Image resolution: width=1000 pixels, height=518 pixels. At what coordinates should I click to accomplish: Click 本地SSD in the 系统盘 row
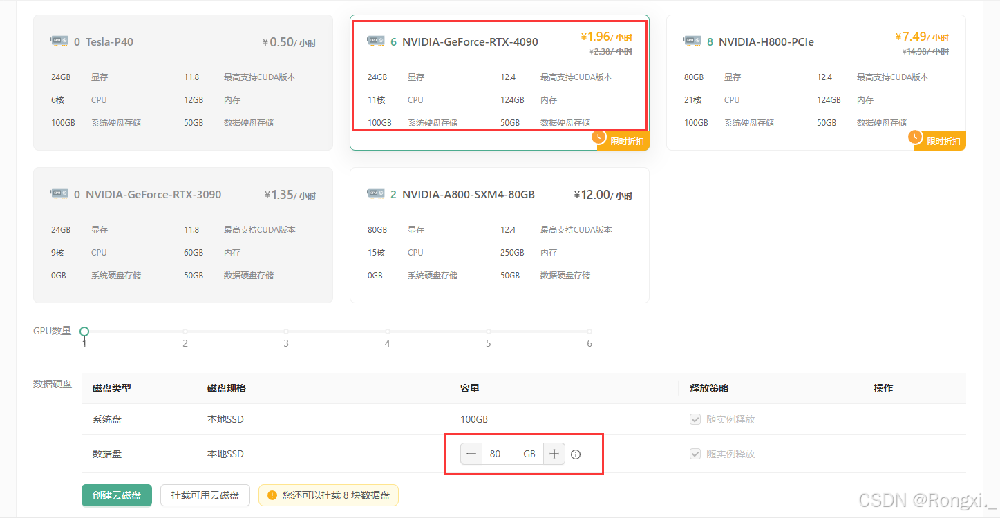click(225, 419)
